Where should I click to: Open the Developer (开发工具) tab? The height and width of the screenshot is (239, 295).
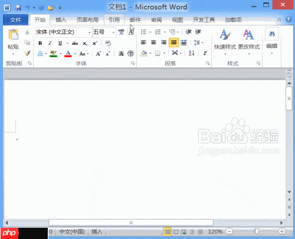tap(204, 19)
